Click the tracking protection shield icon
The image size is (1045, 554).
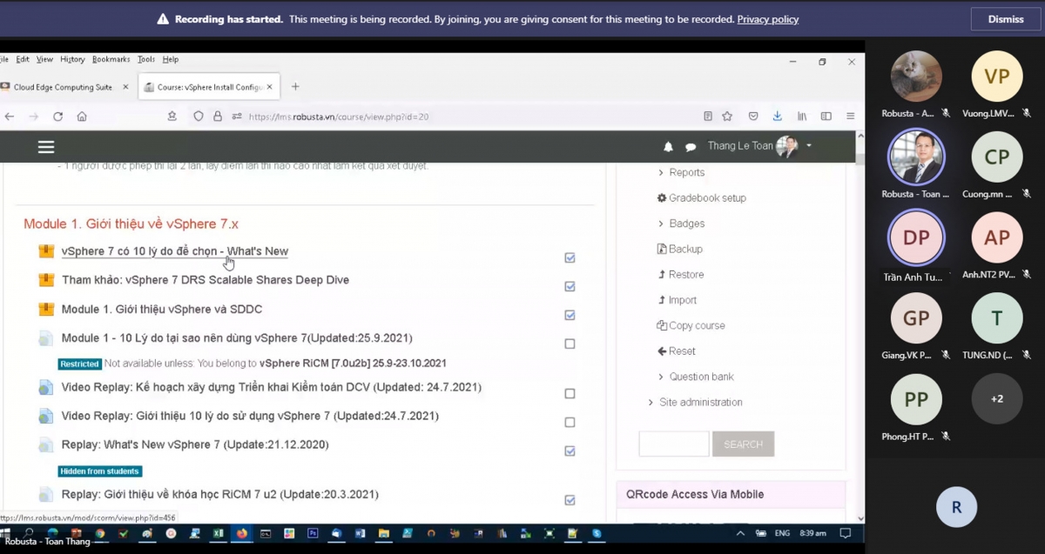(x=199, y=117)
